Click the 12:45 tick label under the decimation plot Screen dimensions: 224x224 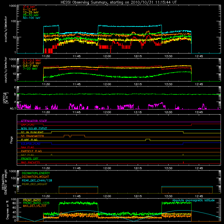199,196
